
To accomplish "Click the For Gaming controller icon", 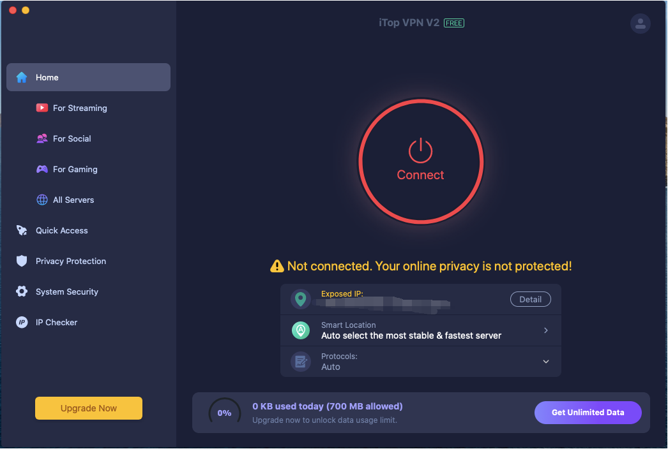I will 42,169.
